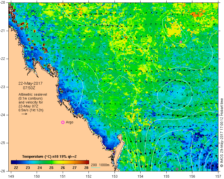Click the colorbar tick label '25'
Image resolution: width=224 pixels, height=179 pixels.
[x=51, y=168]
